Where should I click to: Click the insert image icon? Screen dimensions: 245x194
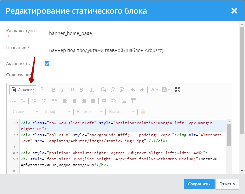124,101
